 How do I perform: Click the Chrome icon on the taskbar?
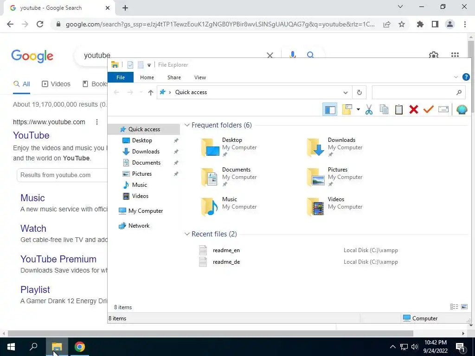(80, 347)
